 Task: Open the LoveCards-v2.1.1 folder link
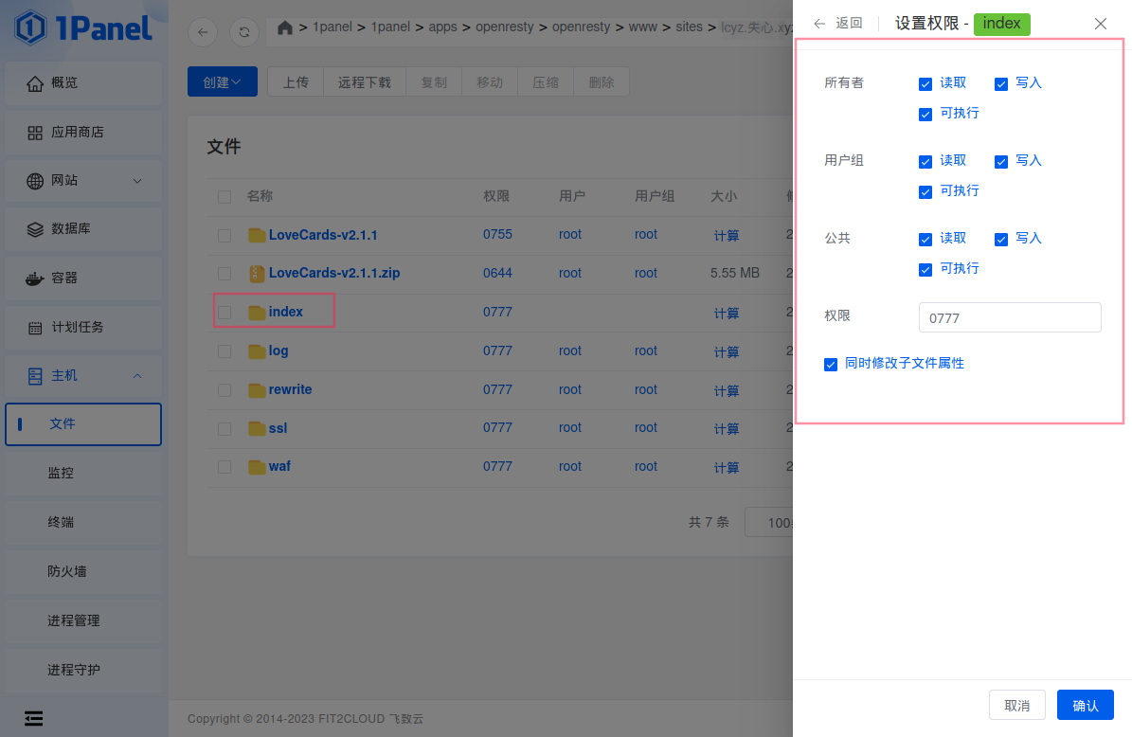point(323,235)
